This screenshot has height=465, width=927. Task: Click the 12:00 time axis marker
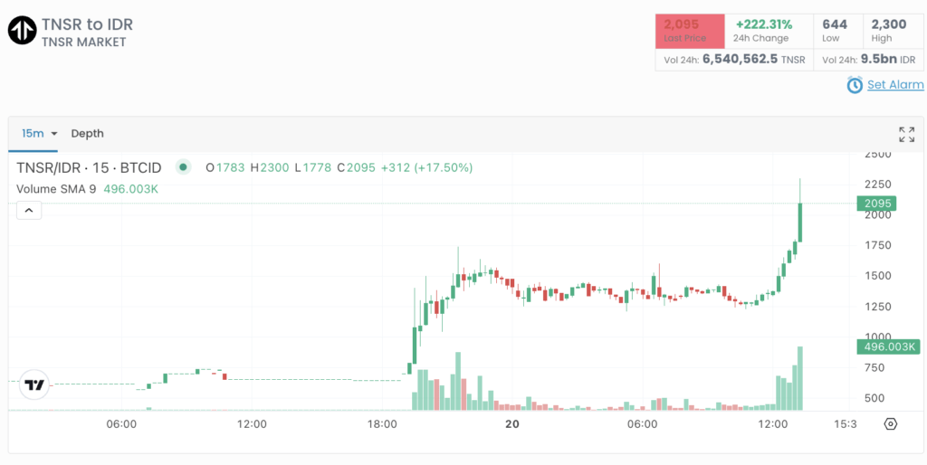[x=252, y=424]
